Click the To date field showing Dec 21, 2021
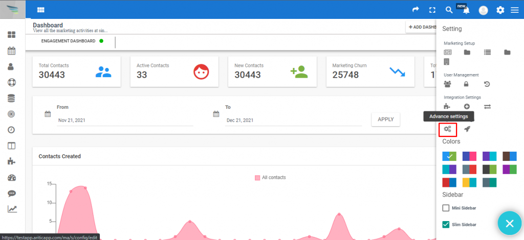Image resolution: width=524 pixels, height=240 pixels. (x=293, y=121)
